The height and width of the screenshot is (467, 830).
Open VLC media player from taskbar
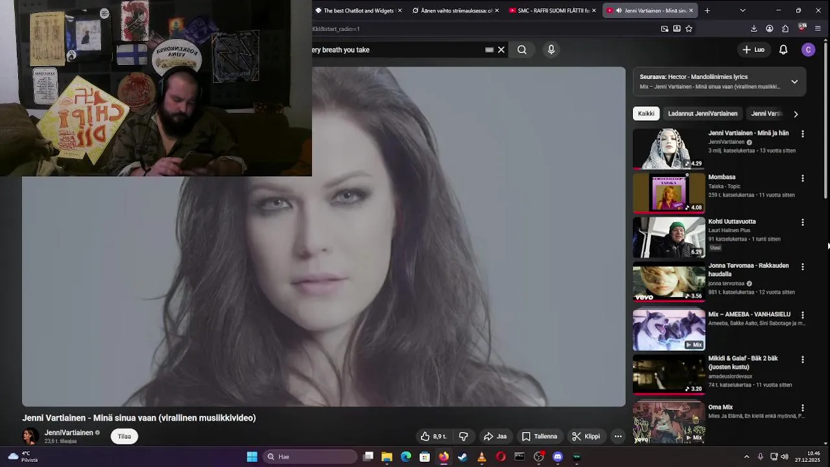pyautogui.click(x=481, y=457)
